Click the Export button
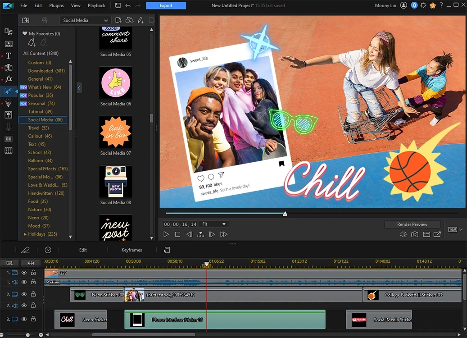The width and height of the screenshot is (467, 338). (x=166, y=5)
